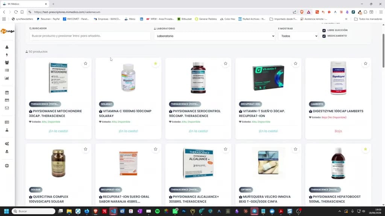This screenshot has height=216, width=385.
Task: Click '¡En la cesta!' for Vitamin-T Sueño
Action: (268, 131)
